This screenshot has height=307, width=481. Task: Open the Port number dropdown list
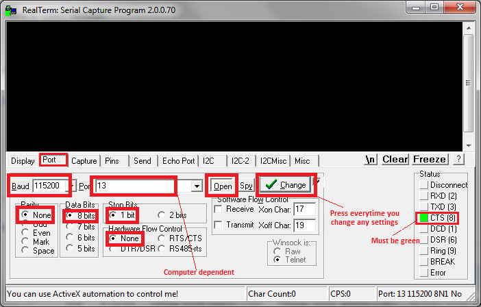[197, 186]
